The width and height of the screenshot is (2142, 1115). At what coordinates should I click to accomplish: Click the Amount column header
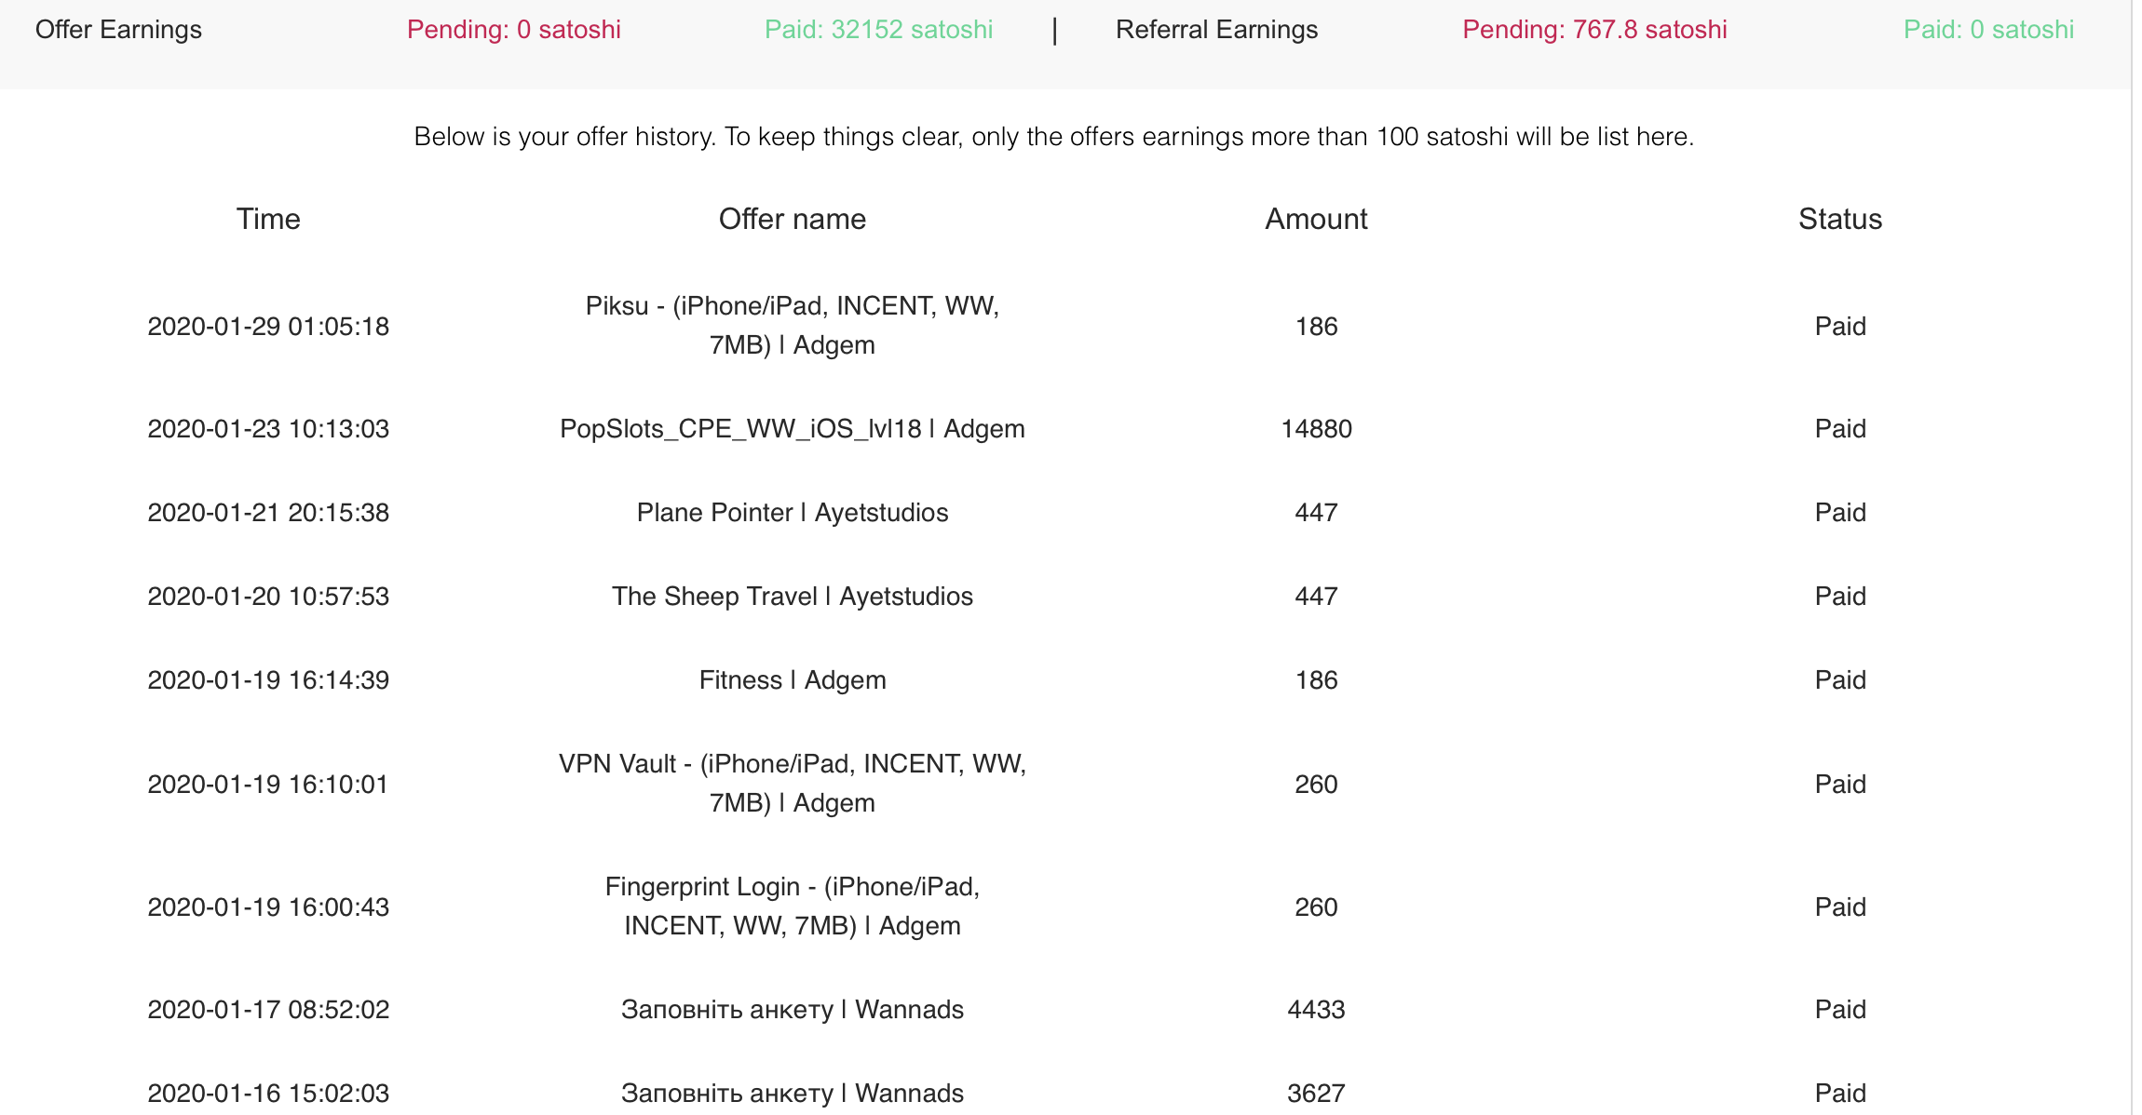(1316, 219)
